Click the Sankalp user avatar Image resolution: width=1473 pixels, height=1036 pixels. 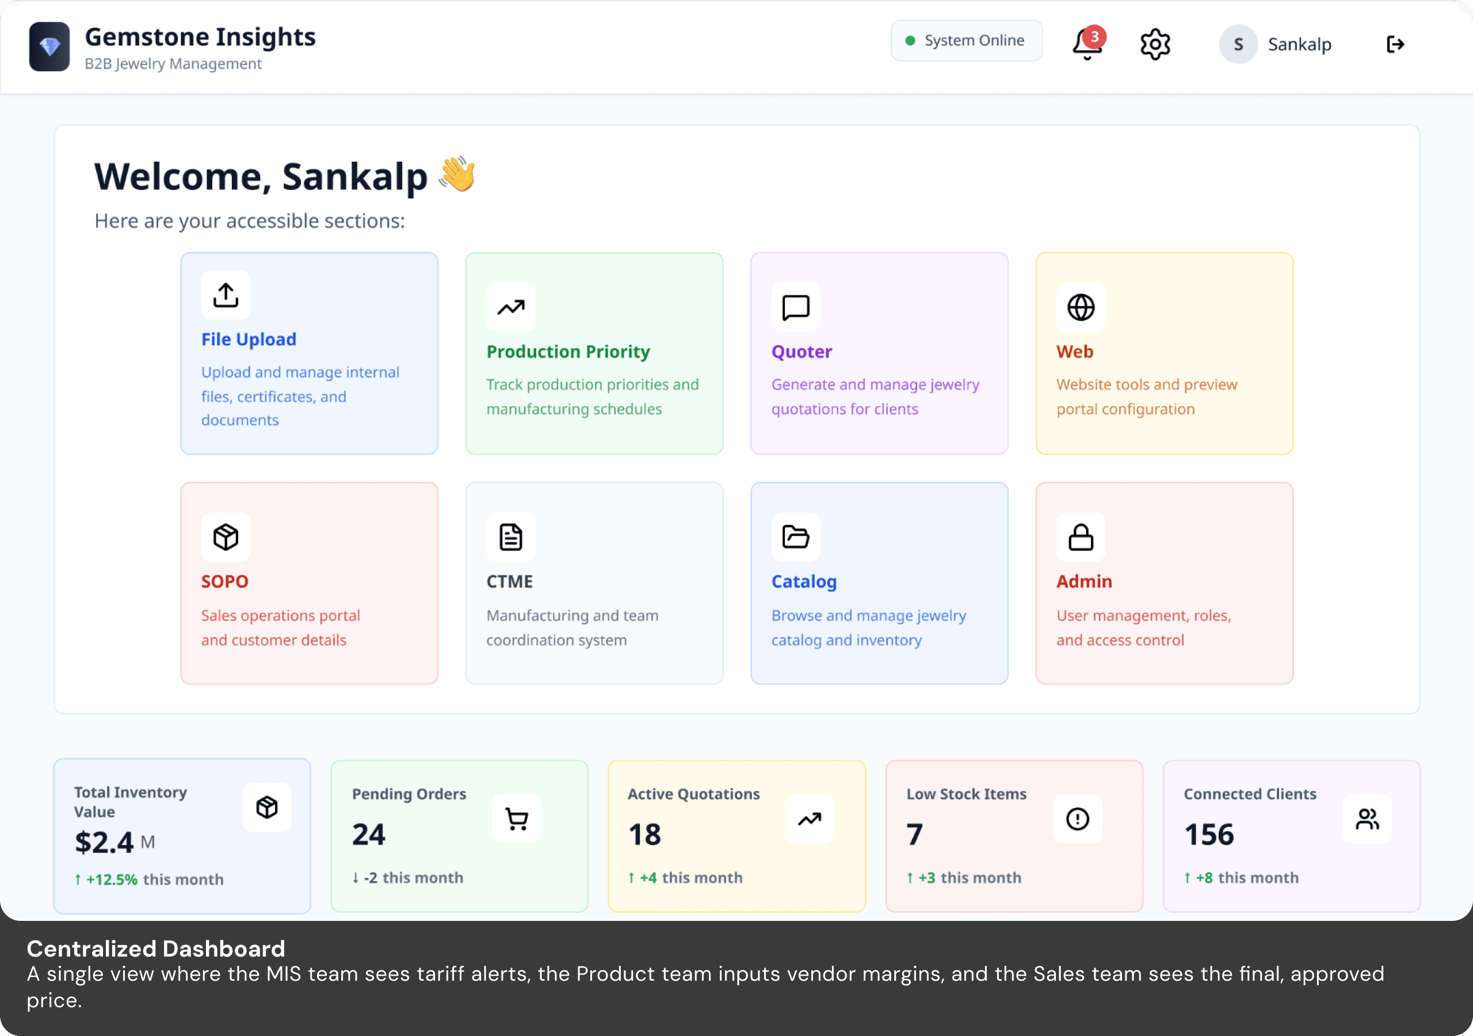coord(1238,44)
